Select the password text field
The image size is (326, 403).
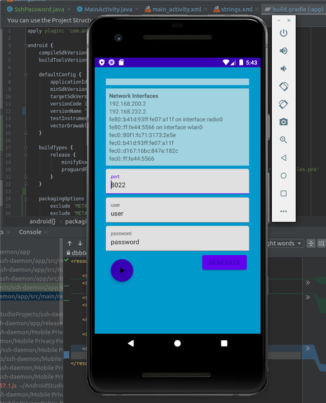177,238
